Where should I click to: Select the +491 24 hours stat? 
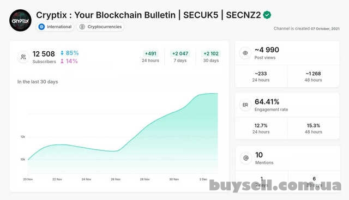click(151, 57)
